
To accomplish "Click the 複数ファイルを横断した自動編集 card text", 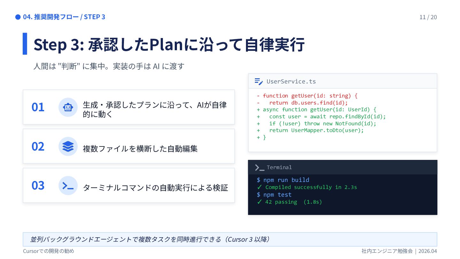I will [x=140, y=149].
